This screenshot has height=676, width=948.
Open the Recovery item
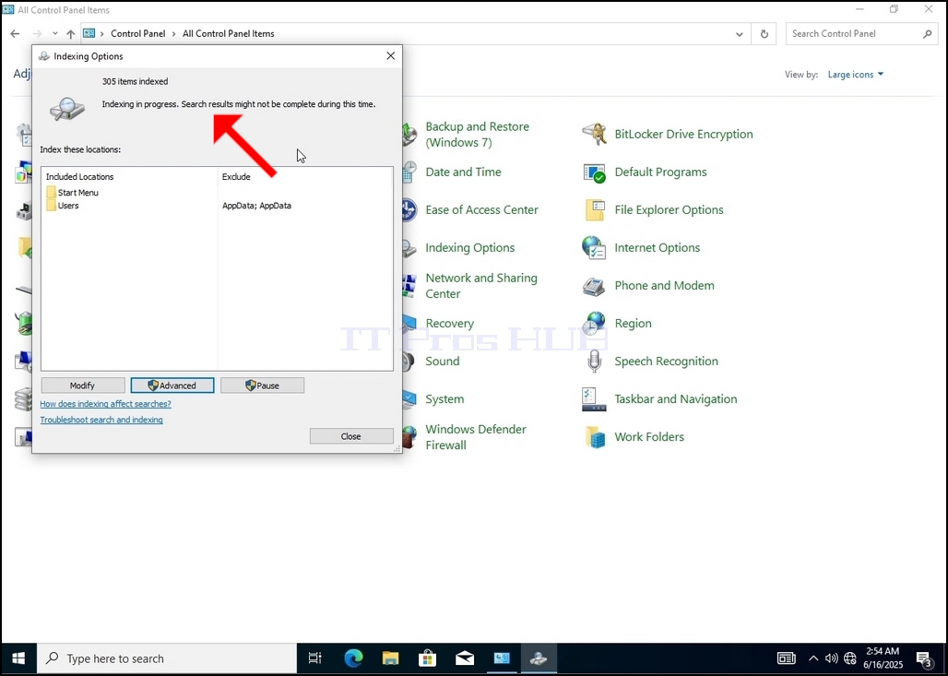[449, 324]
